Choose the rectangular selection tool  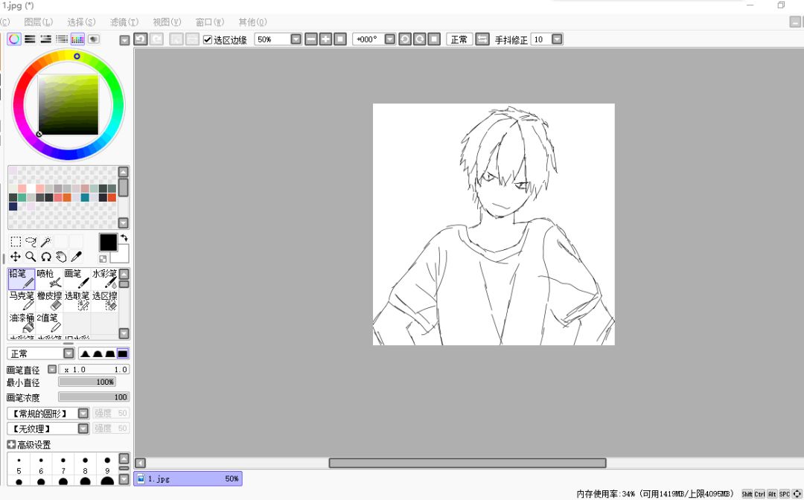tap(16, 241)
